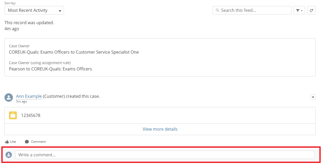
Task: Focus the Write a comment box
Action: (x=165, y=155)
